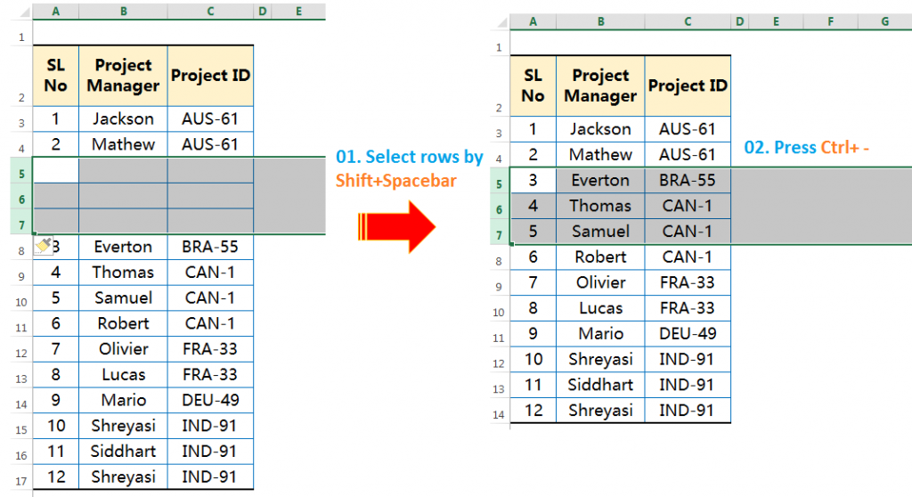Select column D header in right sheet
Image resolution: width=912 pixels, height=497 pixels.
[x=740, y=22]
